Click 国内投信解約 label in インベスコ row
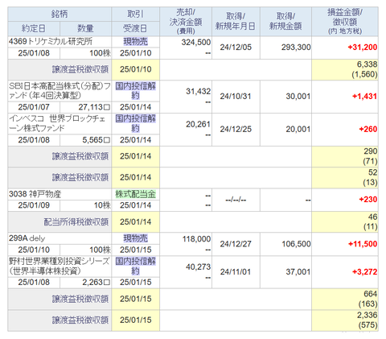 coord(135,123)
